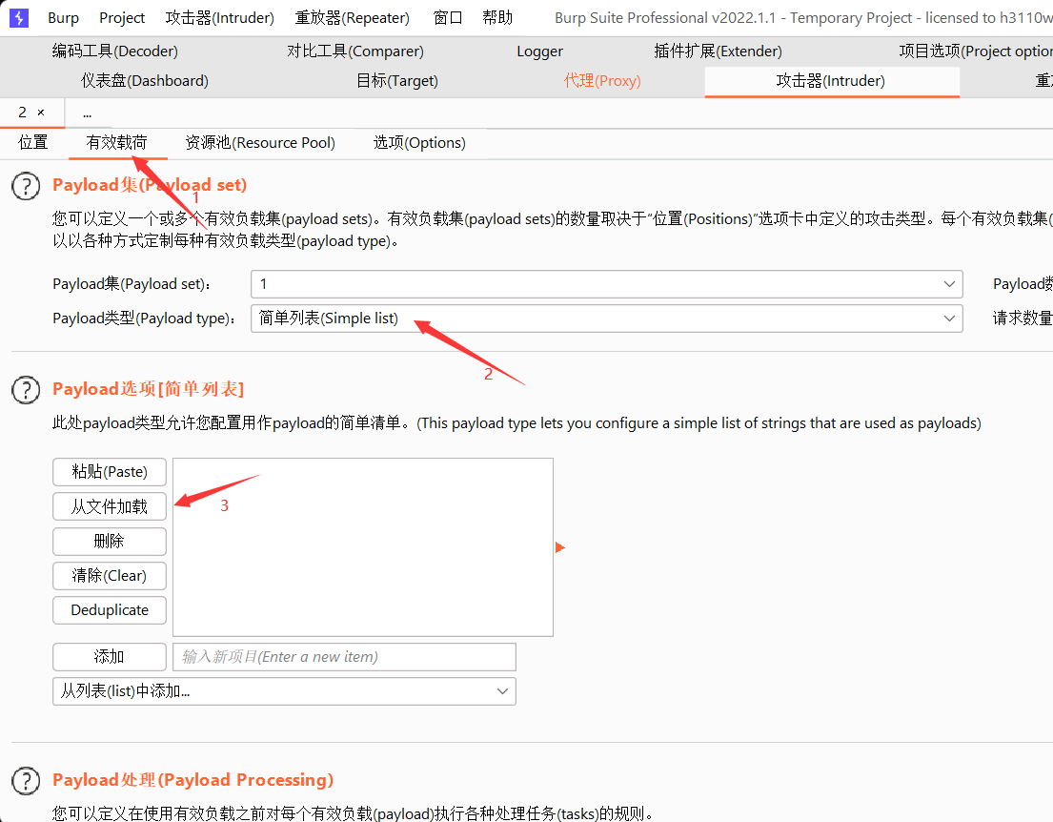Image resolution: width=1053 pixels, height=822 pixels.
Task: Open help for Payload Processing section
Action: (x=26, y=781)
